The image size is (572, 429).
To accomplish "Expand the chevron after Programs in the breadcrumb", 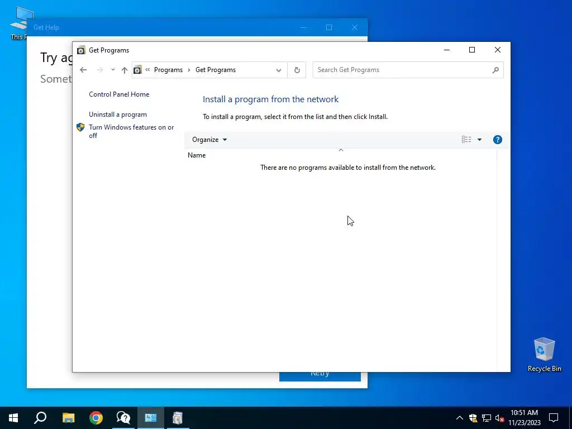I will tap(189, 70).
